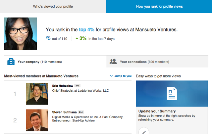Click the top 4% highlighted text

pyautogui.click(x=86, y=29)
